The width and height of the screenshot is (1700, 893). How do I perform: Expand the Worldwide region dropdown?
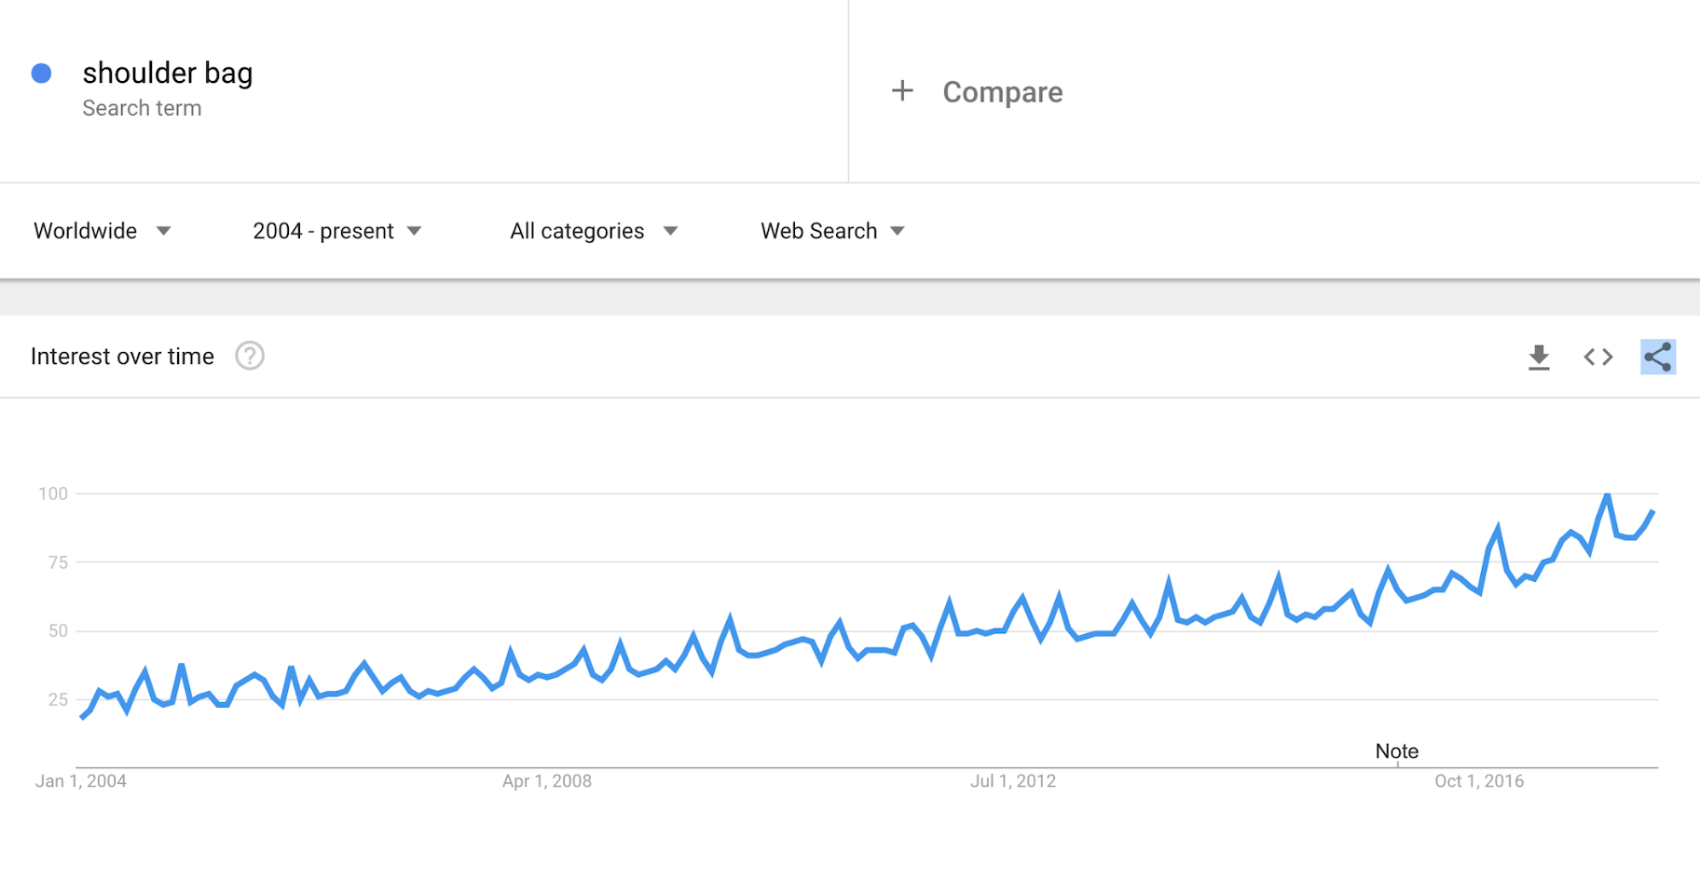click(x=103, y=231)
